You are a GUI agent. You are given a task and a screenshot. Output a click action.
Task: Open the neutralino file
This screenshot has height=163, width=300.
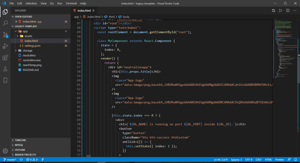point(41,55)
